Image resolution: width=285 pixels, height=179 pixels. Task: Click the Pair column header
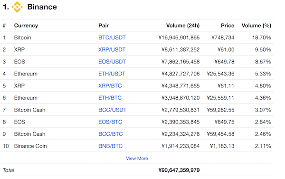104,26
